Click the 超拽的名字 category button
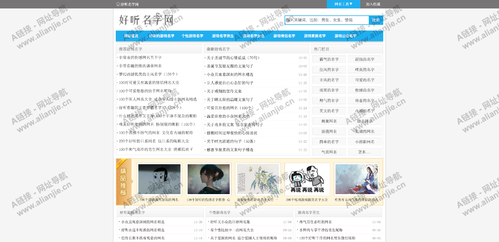Image resolution: width=499 pixels, height=242 pixels. click(365, 59)
